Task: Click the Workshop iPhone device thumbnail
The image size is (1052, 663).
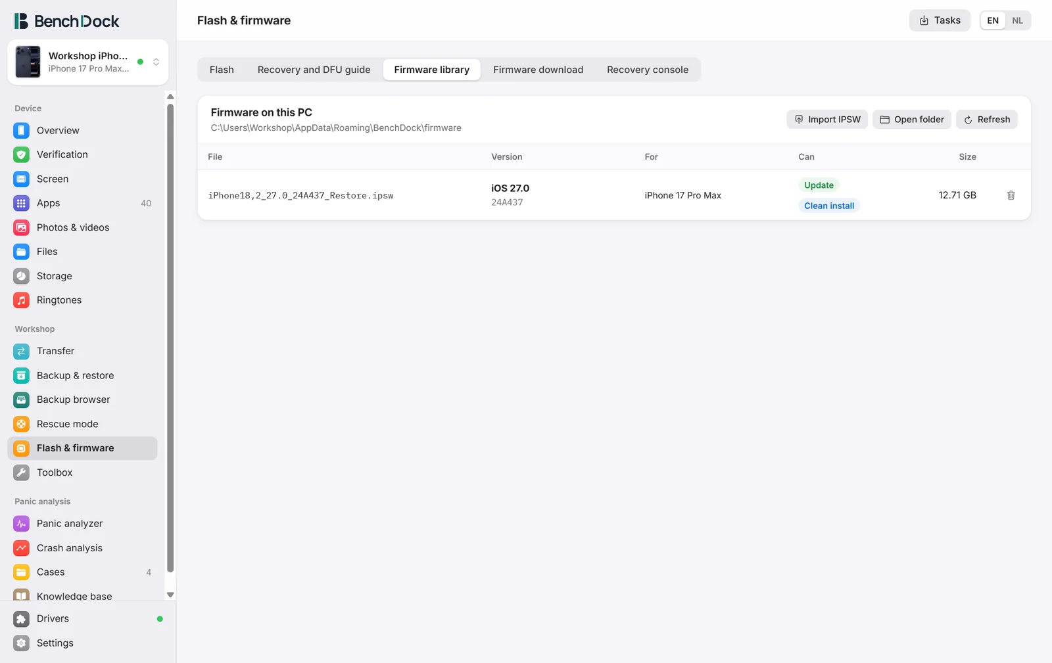Action: (x=28, y=62)
